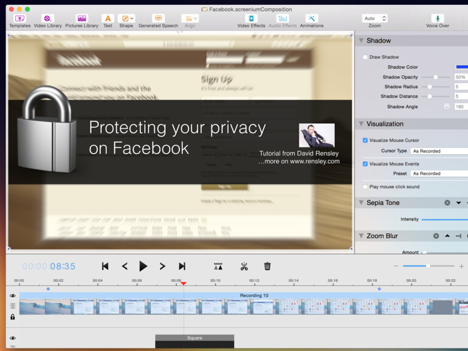Move Zoom Blur effect up
The width and height of the screenshot is (468, 351).
tap(447, 236)
